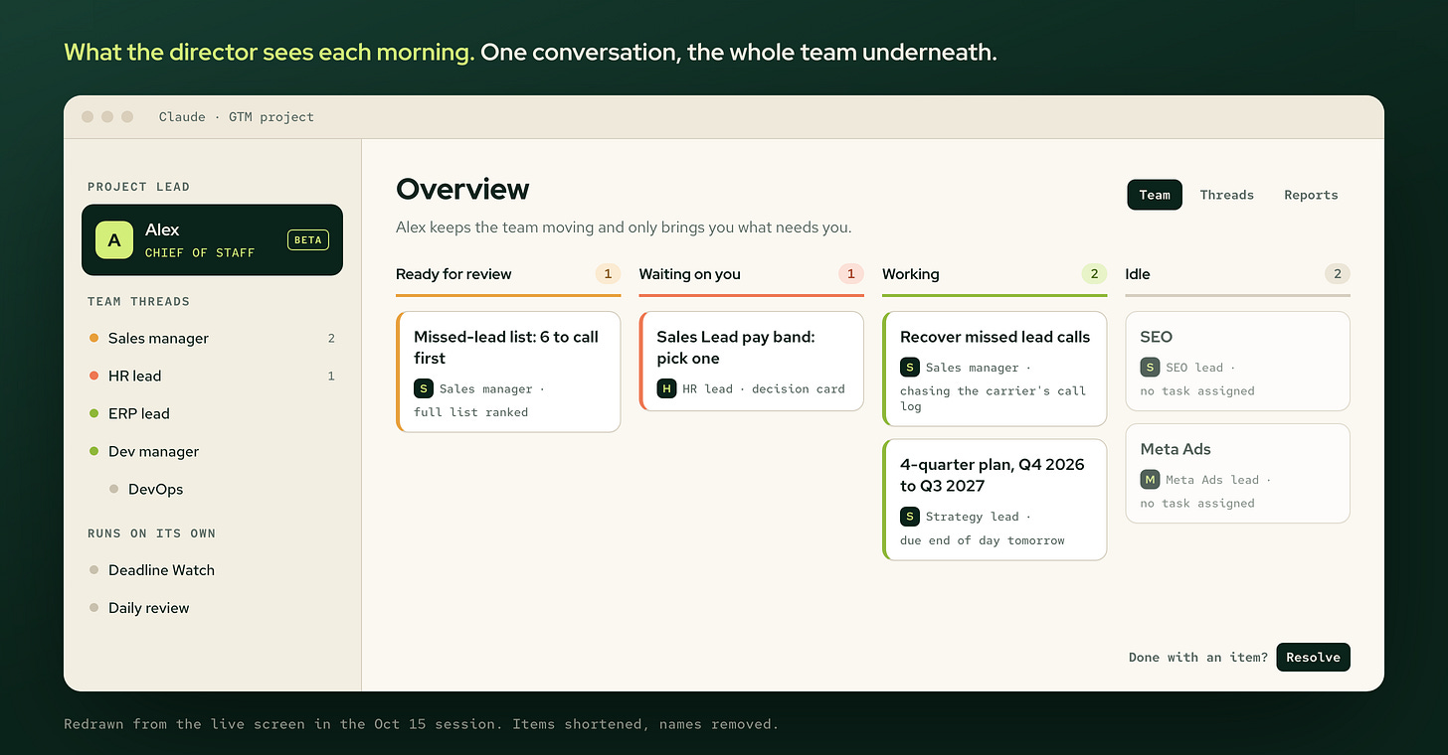This screenshot has width=1448, height=755.
Task: Click the count badge 2 in Working column
Action: (1094, 274)
